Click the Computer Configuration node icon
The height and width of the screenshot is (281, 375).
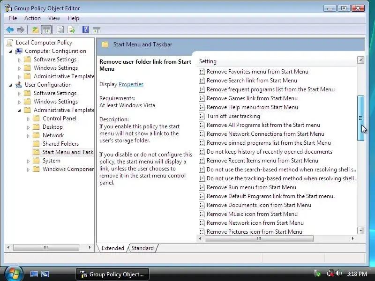(x=19, y=51)
